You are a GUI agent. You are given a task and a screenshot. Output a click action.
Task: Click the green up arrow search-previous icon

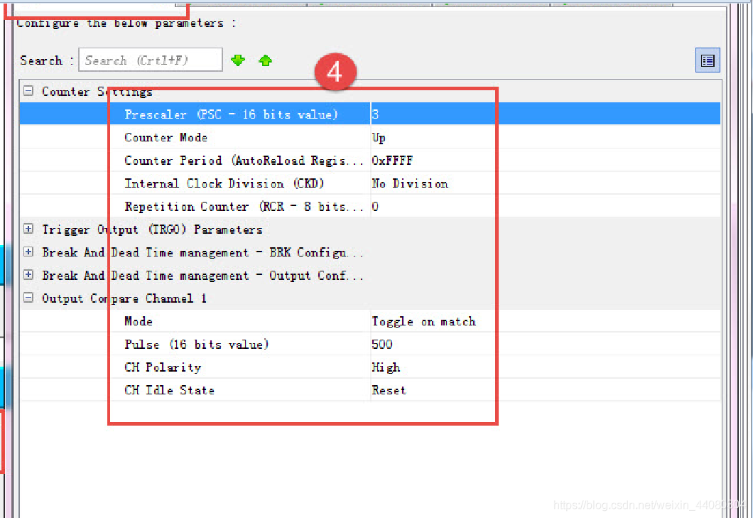point(265,60)
